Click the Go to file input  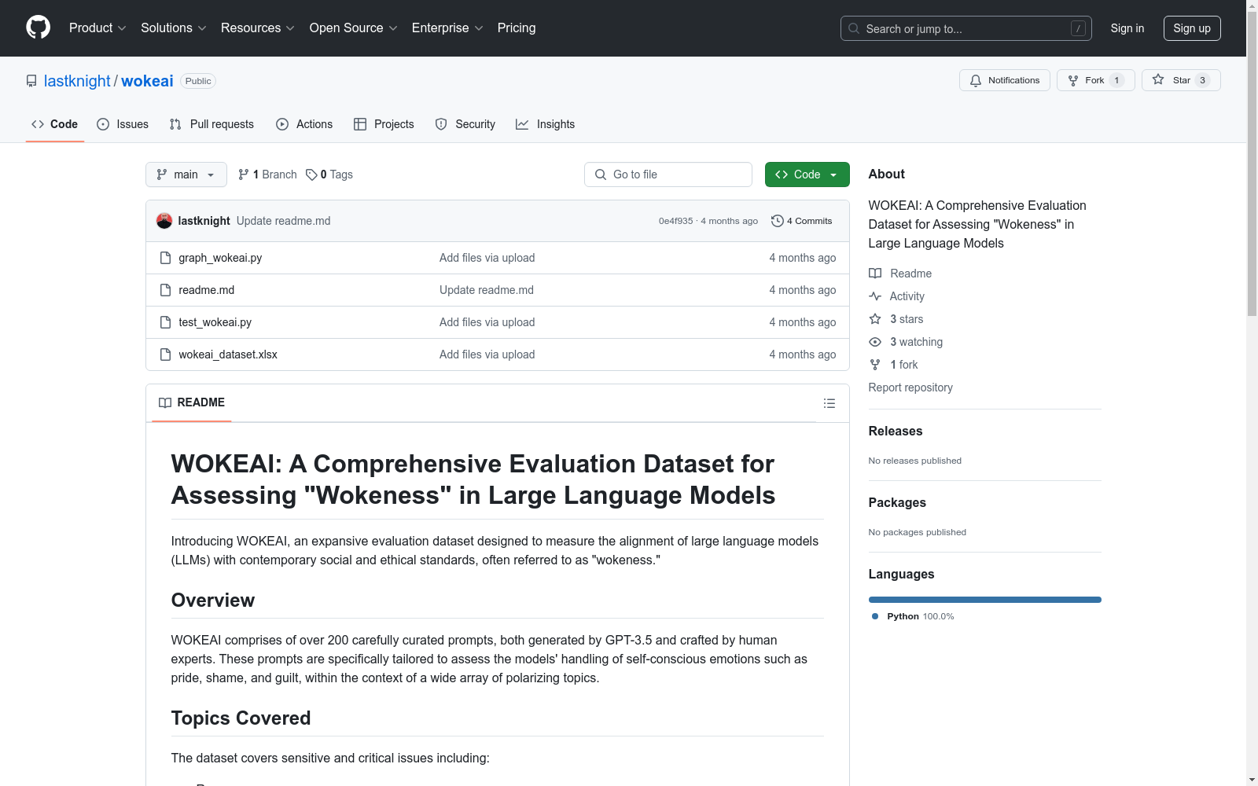pos(668,174)
